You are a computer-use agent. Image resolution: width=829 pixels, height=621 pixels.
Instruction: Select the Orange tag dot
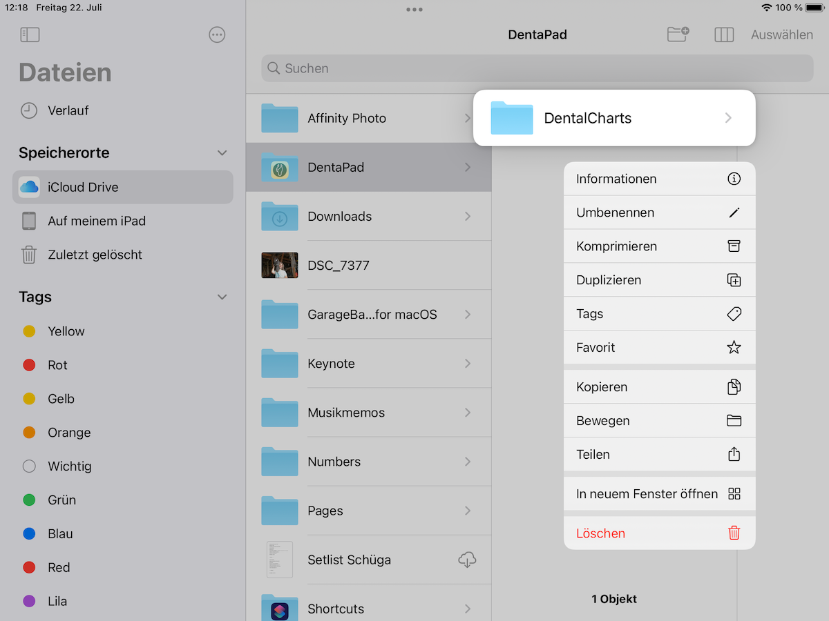pos(29,433)
